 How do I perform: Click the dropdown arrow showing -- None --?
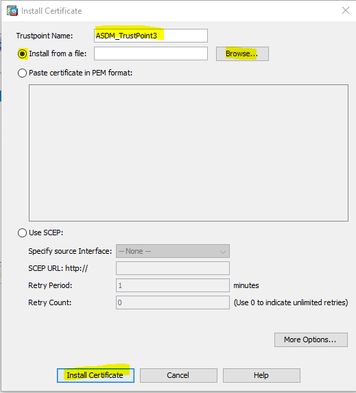[223, 252]
